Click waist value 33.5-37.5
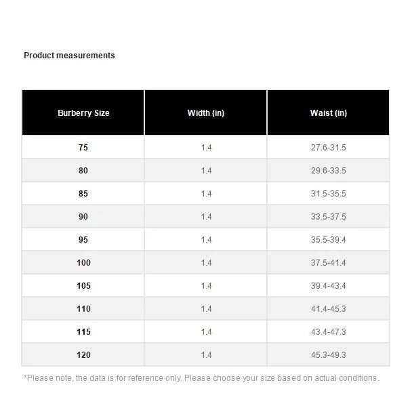Image resolution: width=412 pixels, height=412 pixels. pos(329,217)
